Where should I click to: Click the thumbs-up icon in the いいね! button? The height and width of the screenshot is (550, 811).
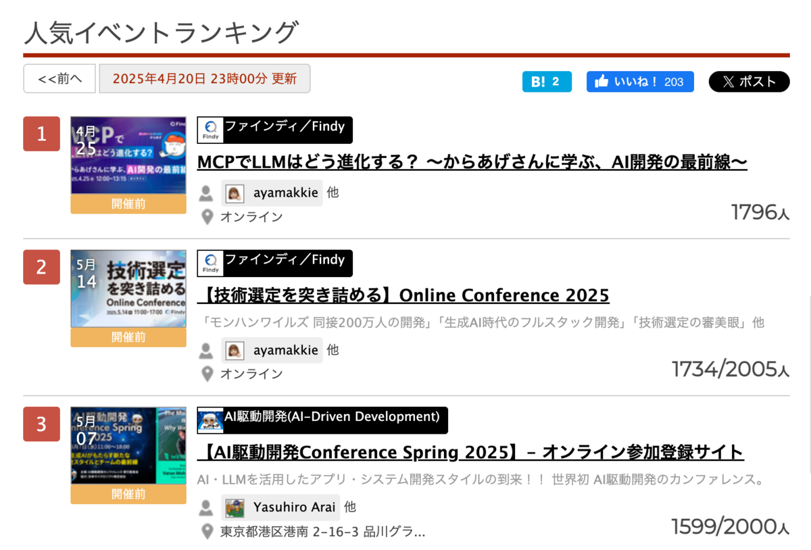tap(601, 82)
